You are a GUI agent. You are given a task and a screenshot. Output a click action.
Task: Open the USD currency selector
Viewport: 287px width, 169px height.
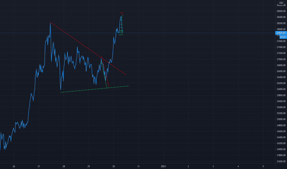(281, 3)
